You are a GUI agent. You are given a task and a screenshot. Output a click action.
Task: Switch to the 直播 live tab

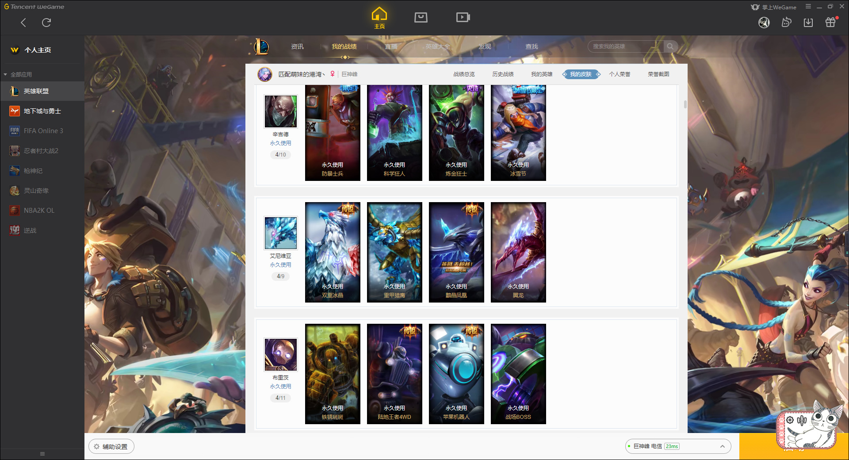pyautogui.click(x=391, y=46)
